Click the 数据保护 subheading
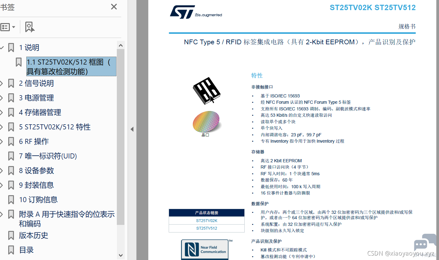This screenshot has width=439, height=260. coord(260,204)
